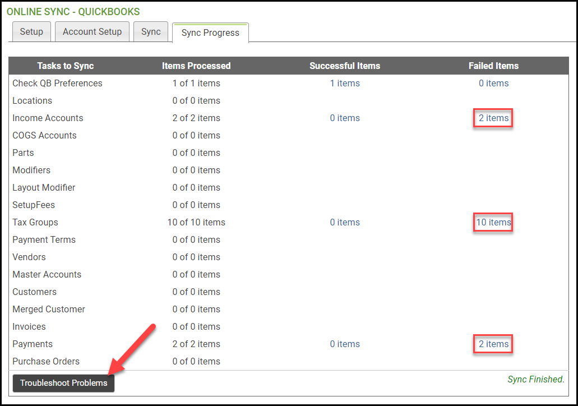Image resolution: width=578 pixels, height=406 pixels.
Task: Click the 'ONLINE SYNC - QUICKBOOKS' heading
Action: pyautogui.click(x=73, y=12)
